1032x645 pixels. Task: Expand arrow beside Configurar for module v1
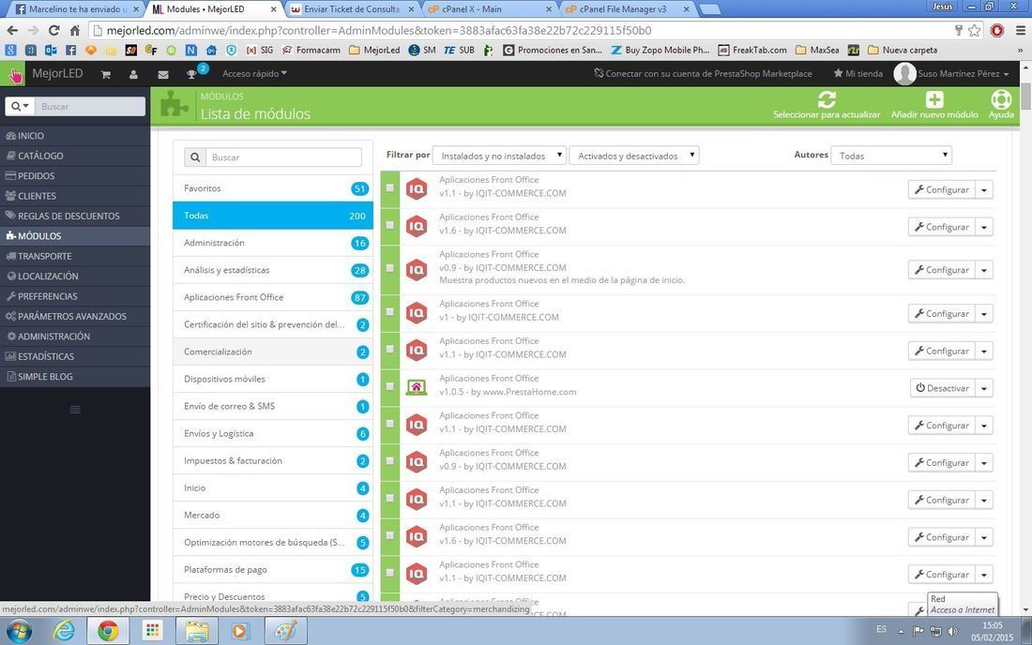coord(984,314)
